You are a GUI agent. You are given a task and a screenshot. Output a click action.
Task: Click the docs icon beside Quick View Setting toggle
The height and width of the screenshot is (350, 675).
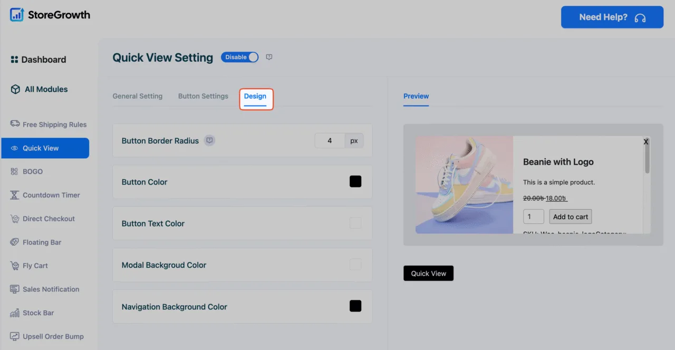269,58
